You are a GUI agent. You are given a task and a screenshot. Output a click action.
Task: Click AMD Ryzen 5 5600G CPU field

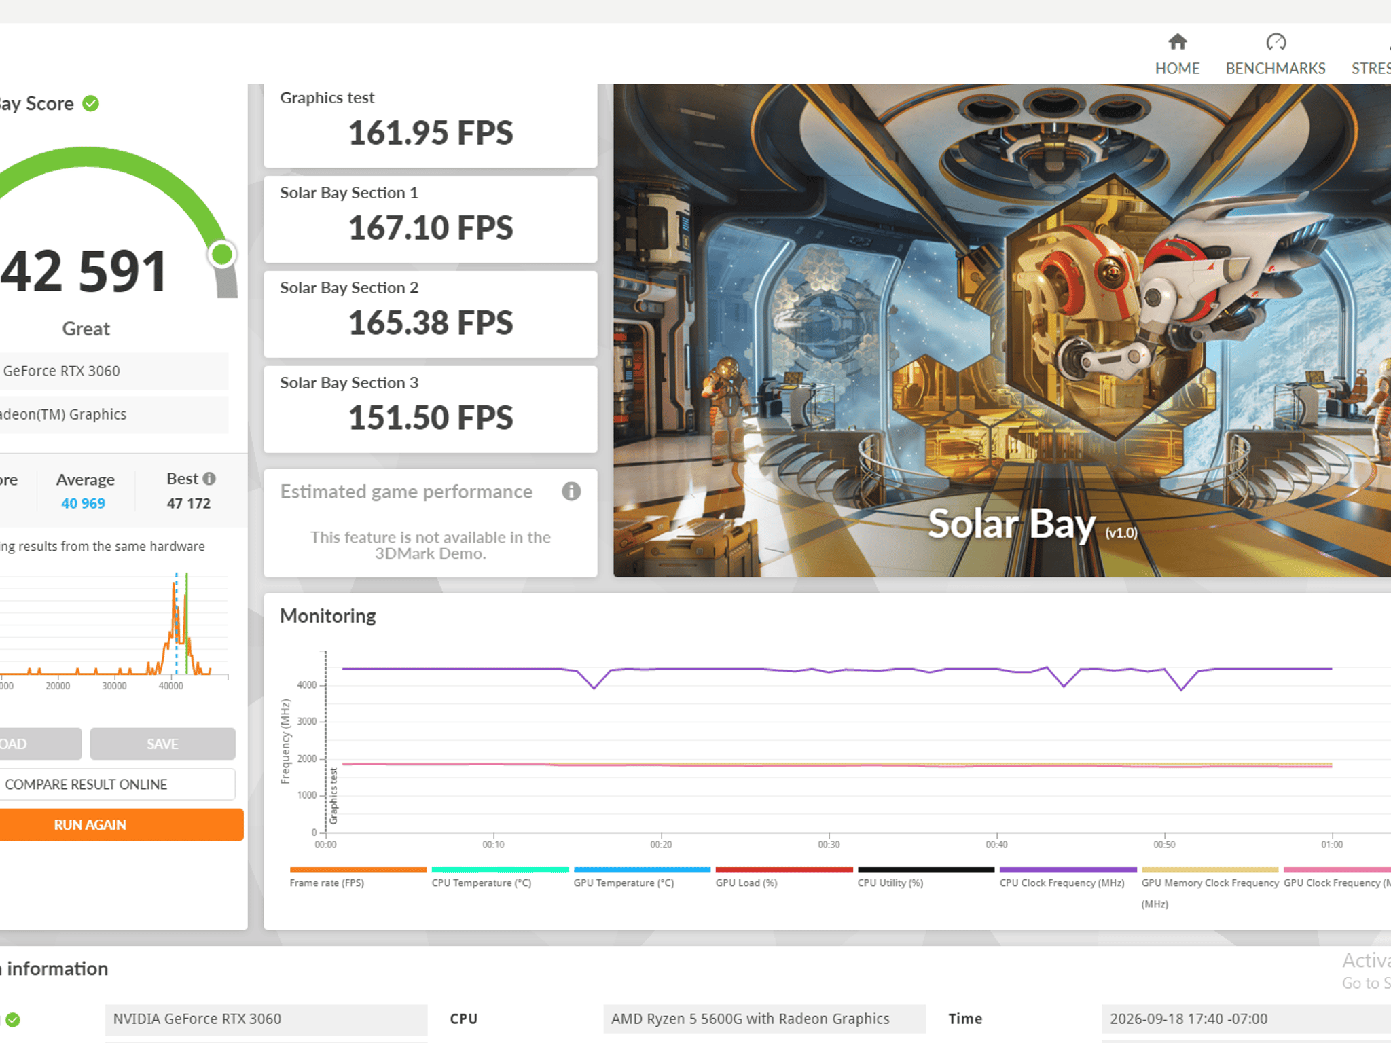pyautogui.click(x=764, y=1019)
